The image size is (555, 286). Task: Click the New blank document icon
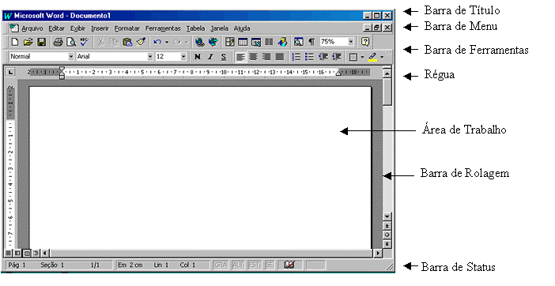pos(15,42)
